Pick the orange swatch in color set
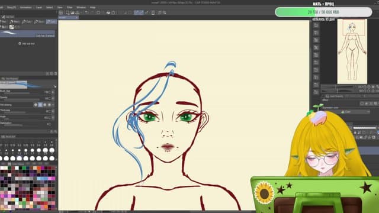This screenshot has height=213, width=379. (x=38, y=168)
